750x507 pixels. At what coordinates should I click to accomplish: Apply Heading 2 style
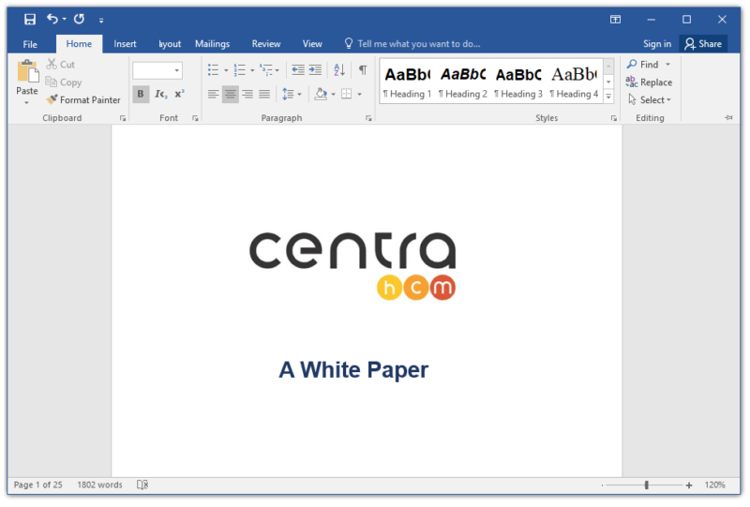[462, 82]
